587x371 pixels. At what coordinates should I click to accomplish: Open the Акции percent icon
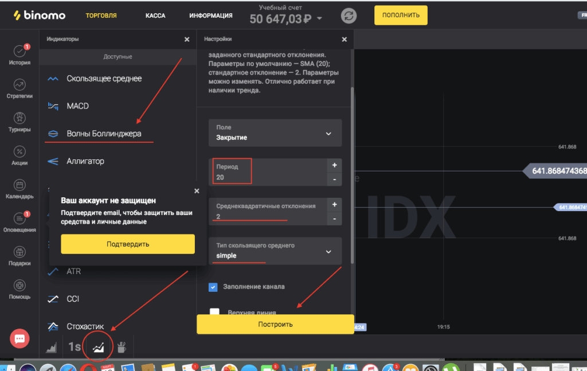pyautogui.click(x=19, y=152)
